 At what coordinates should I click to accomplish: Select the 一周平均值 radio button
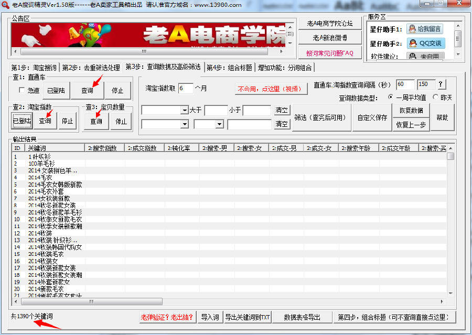[390, 97]
